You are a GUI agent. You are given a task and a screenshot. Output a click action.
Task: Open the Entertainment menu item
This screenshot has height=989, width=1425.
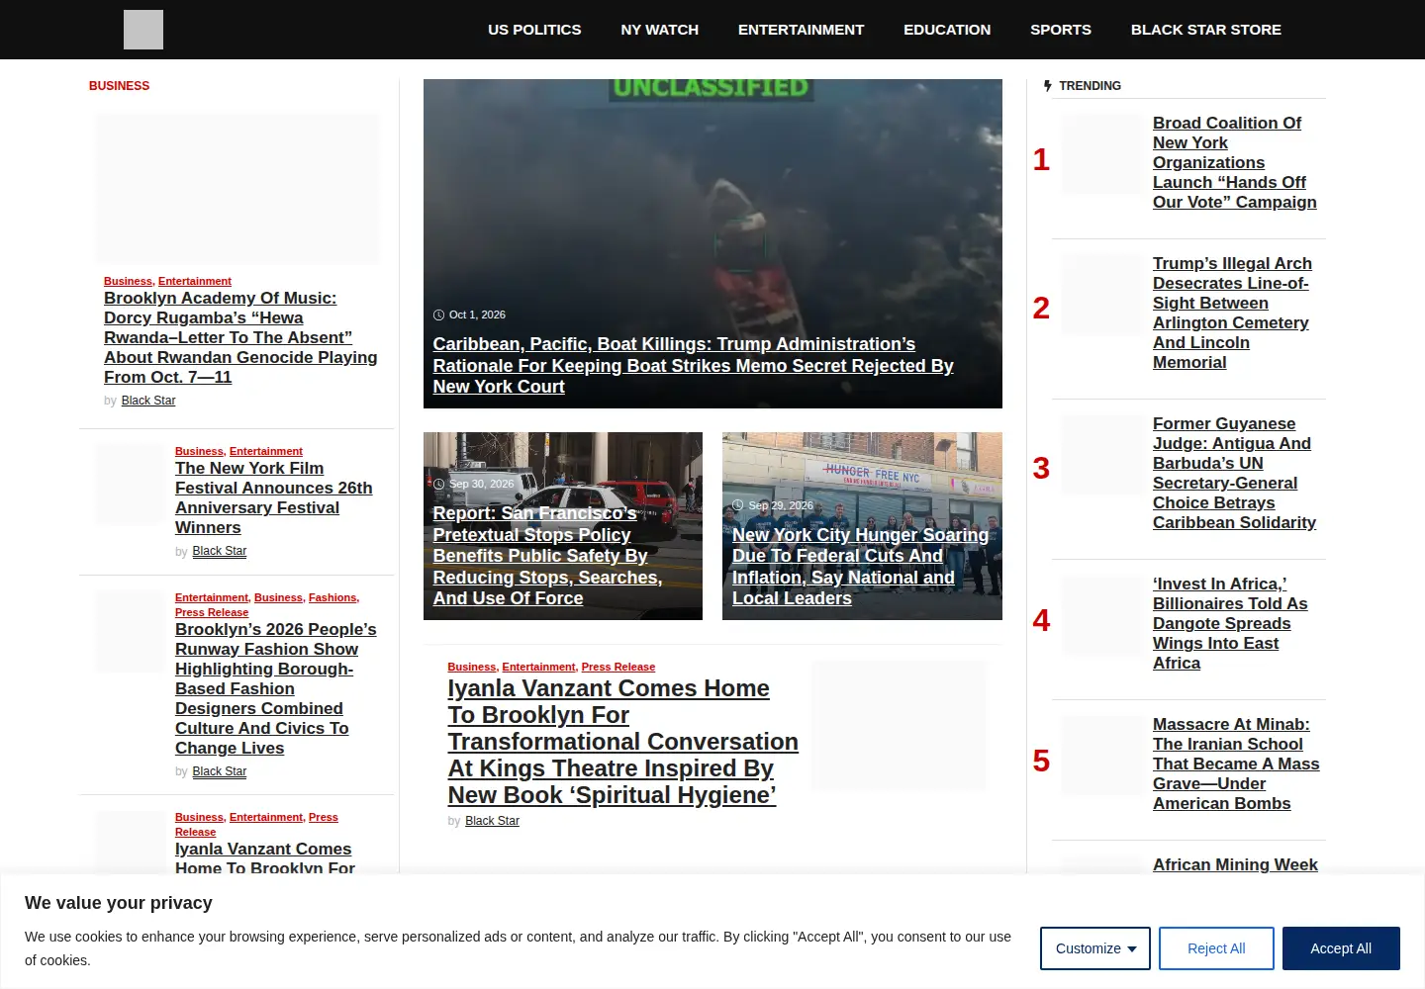tap(801, 30)
